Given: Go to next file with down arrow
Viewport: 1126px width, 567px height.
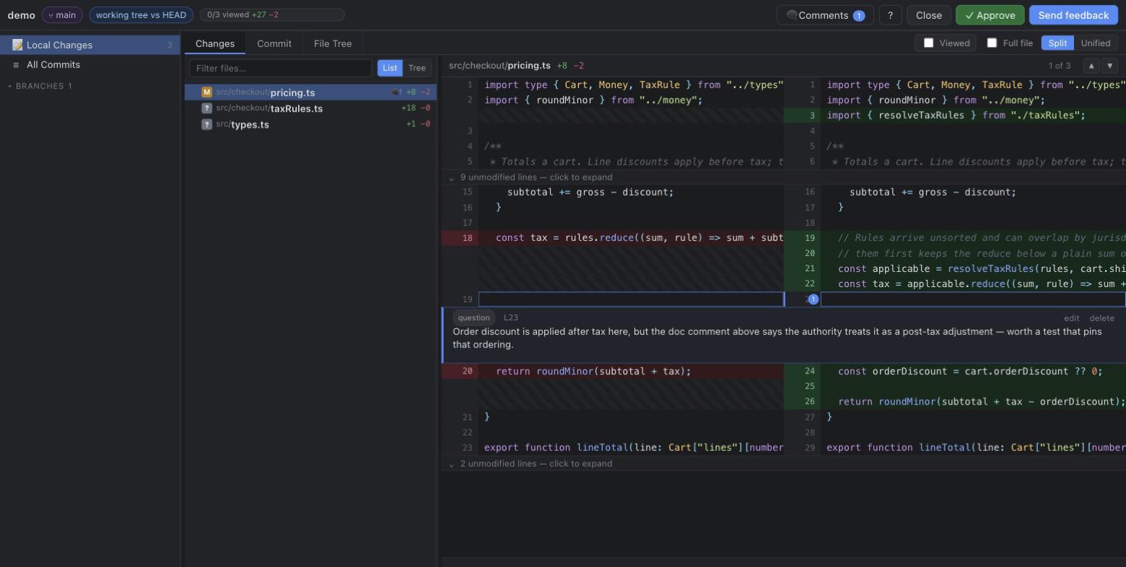Looking at the screenshot, I should [1110, 66].
